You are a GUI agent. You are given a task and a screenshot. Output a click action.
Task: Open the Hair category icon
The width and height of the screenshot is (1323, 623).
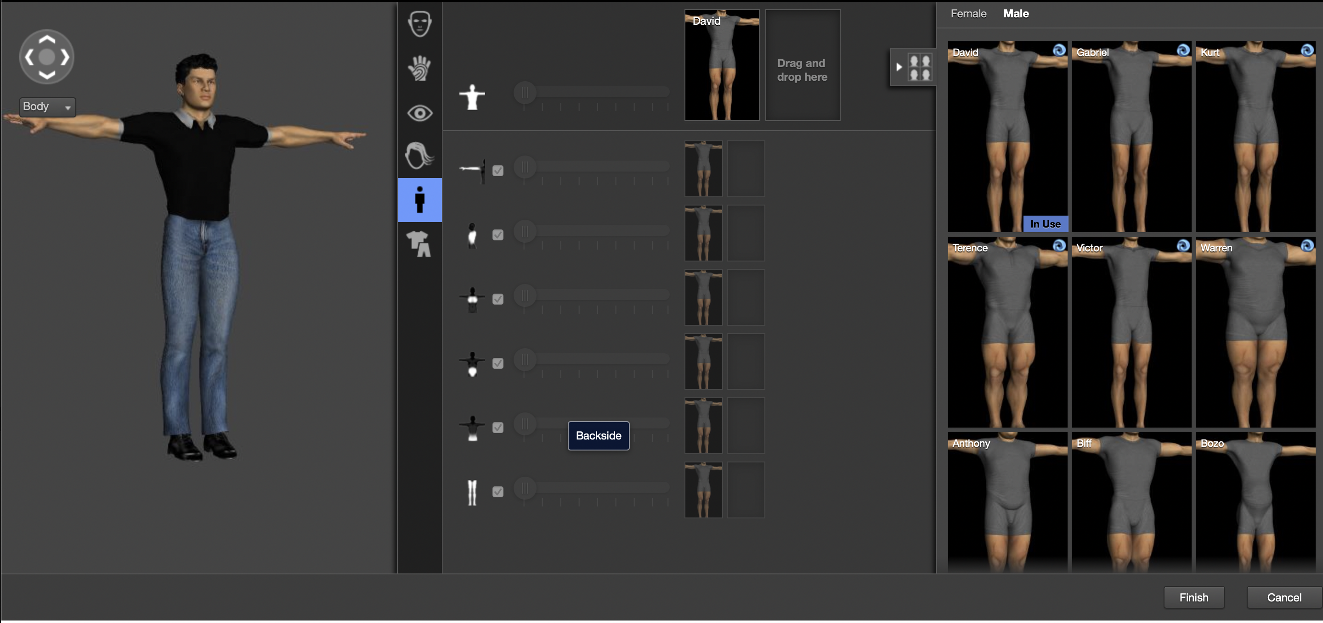pyautogui.click(x=419, y=156)
